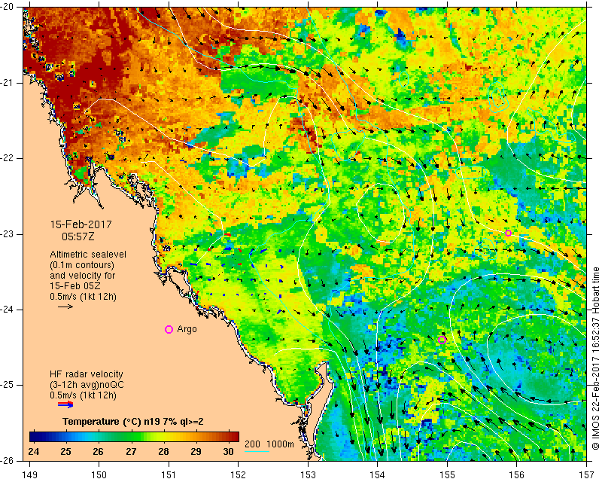Click the longitude axis label '157'
602x482 pixels.
coord(587,474)
